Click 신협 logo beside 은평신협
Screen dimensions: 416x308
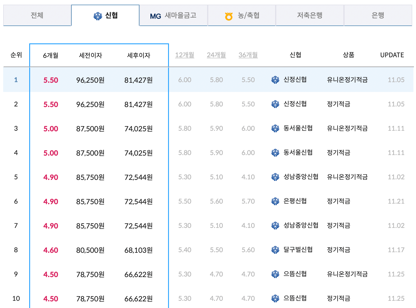pyautogui.click(x=275, y=201)
